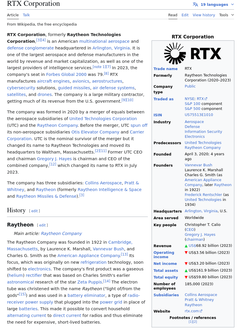Edit the History section
Screen dimensions: 239x330
point(35,211)
